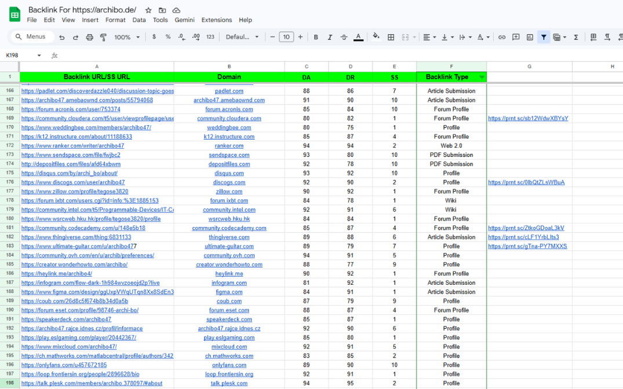
Task: Open the Backlink Type column filter
Action: tap(481, 77)
